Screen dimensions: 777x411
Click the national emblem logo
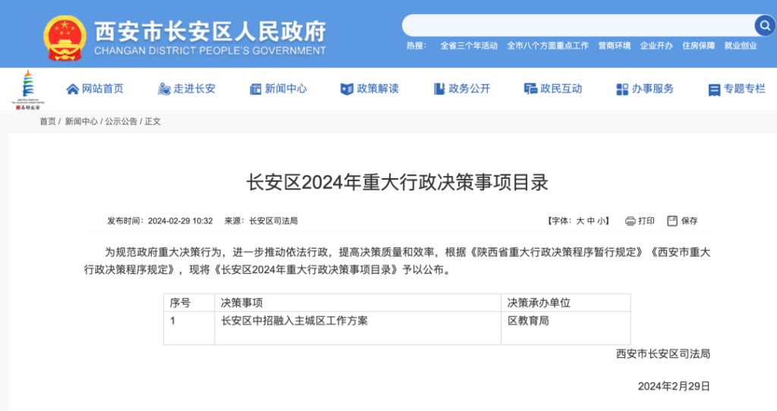(64, 37)
